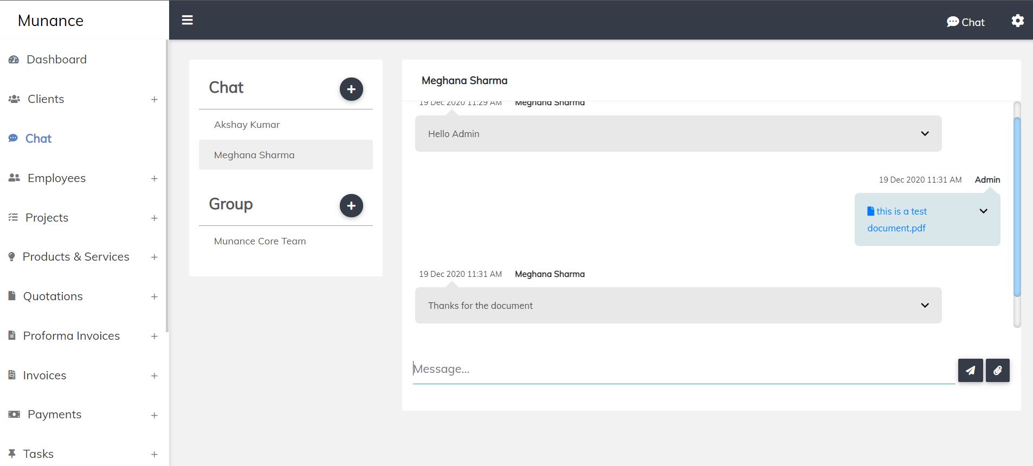Create a new group with plus button
1033x466 pixels.
click(x=351, y=205)
